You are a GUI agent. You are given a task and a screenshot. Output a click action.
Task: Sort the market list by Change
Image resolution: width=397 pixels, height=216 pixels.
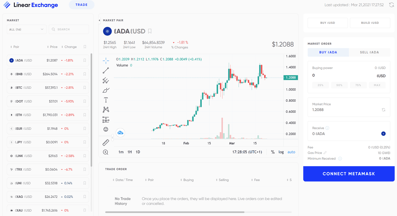point(69,47)
